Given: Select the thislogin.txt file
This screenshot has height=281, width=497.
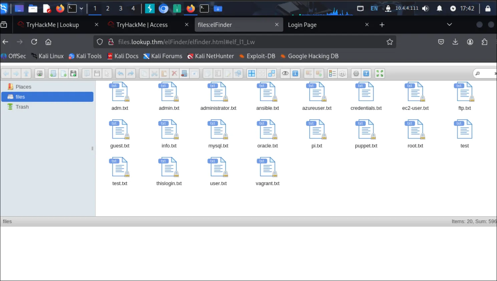Looking at the screenshot, I should tap(169, 172).
